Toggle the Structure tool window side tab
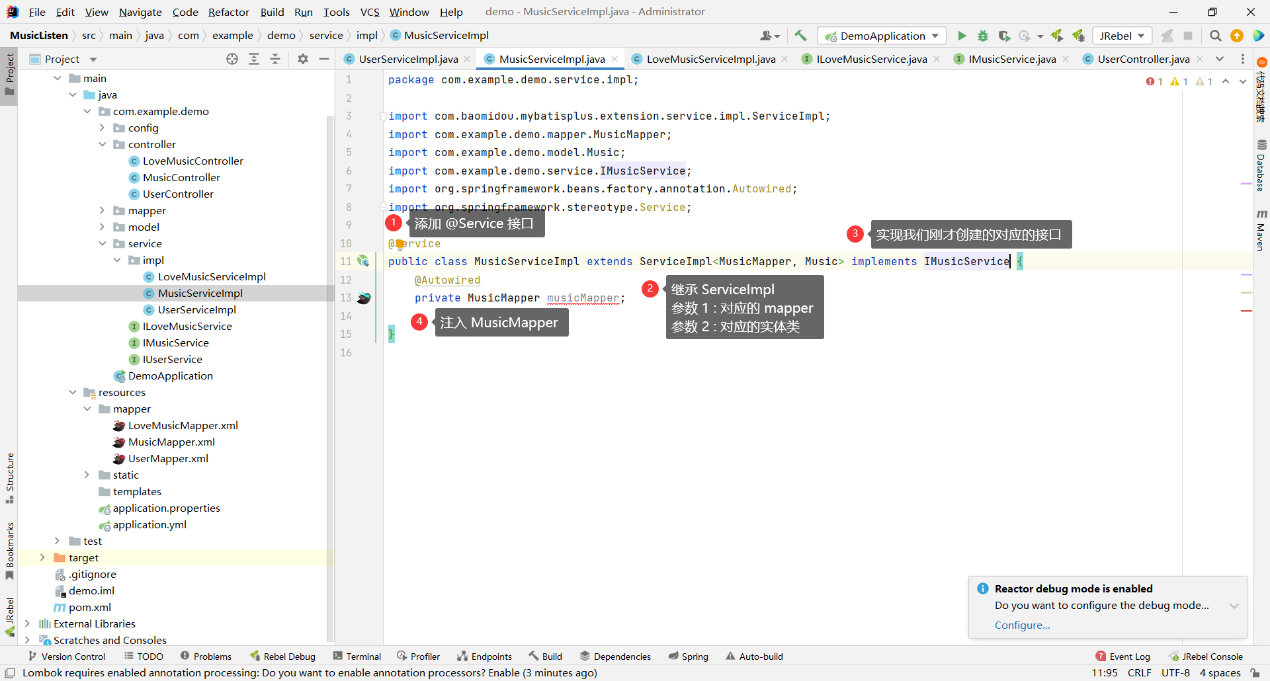 click(9, 477)
